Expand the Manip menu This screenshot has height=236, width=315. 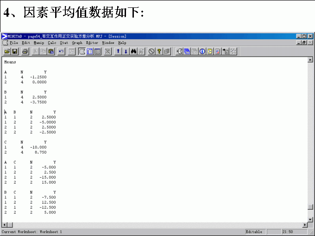pos(38,43)
